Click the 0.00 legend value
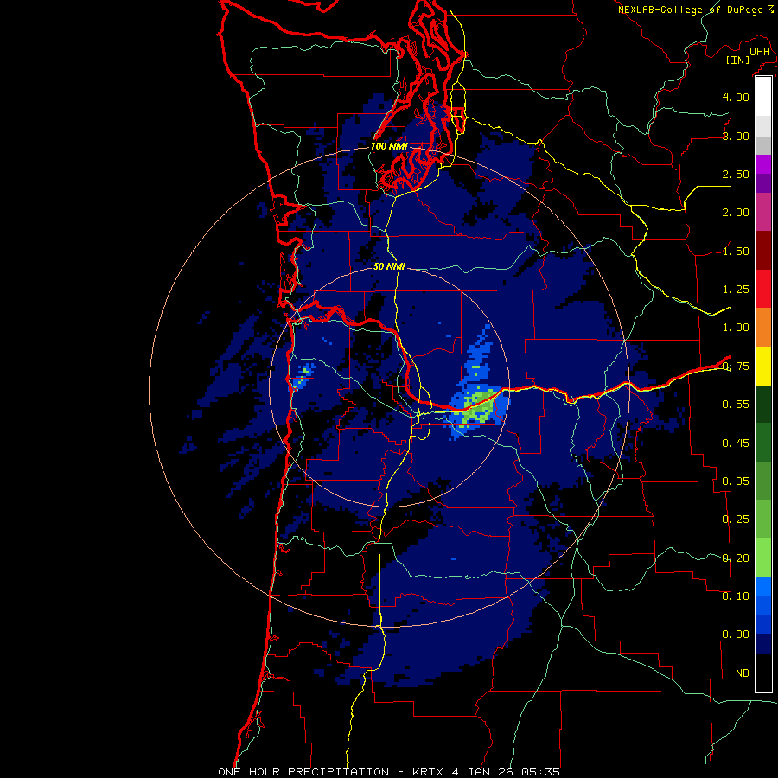Viewport: 778px width, 778px height. 736,635
